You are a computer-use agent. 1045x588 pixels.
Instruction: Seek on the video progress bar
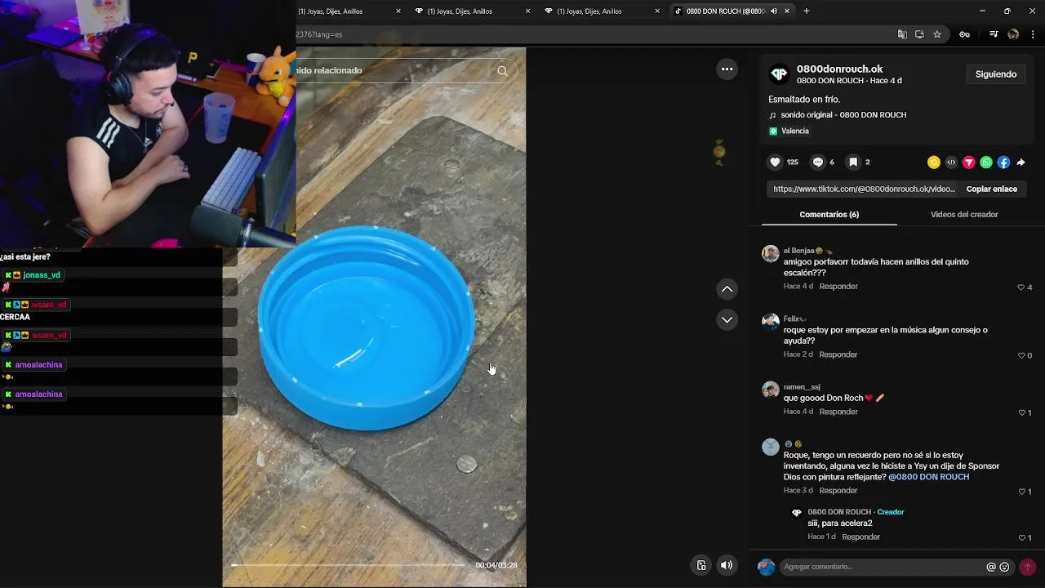[x=349, y=565]
